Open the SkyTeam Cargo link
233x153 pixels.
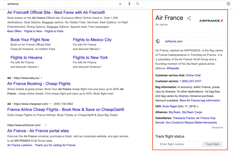(192, 112)
